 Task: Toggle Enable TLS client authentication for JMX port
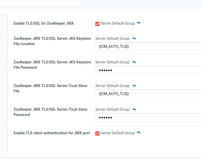[97, 133]
